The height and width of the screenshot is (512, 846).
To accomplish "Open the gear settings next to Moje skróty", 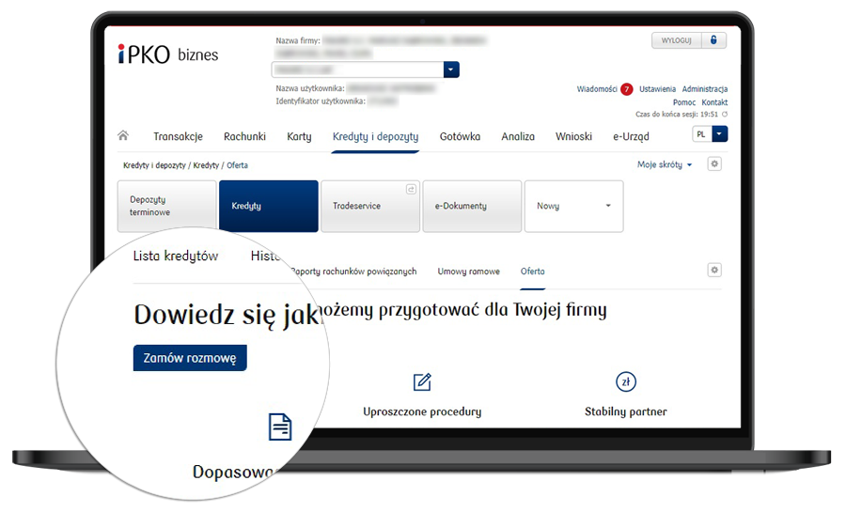I will pos(714,164).
